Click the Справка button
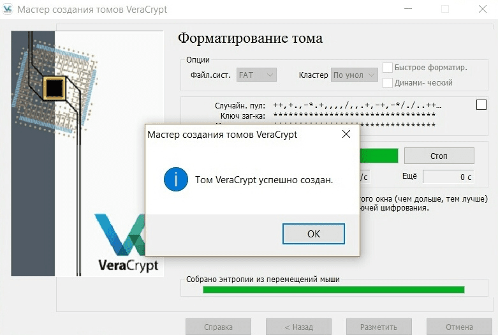This screenshot has width=498, height=335. coord(218,327)
